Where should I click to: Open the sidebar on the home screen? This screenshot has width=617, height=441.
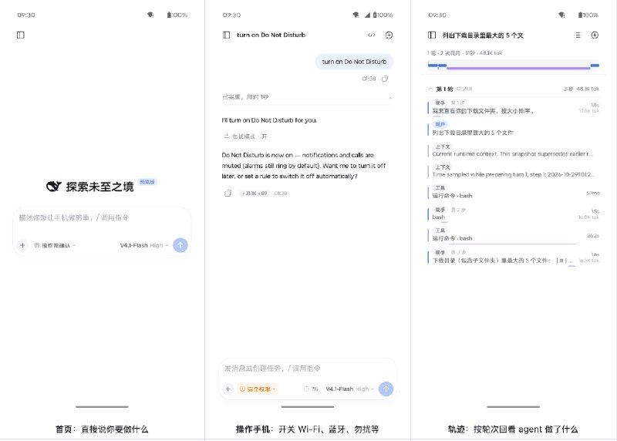coord(21,35)
